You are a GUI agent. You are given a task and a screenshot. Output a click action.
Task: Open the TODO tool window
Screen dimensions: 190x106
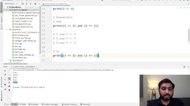tap(23, 104)
